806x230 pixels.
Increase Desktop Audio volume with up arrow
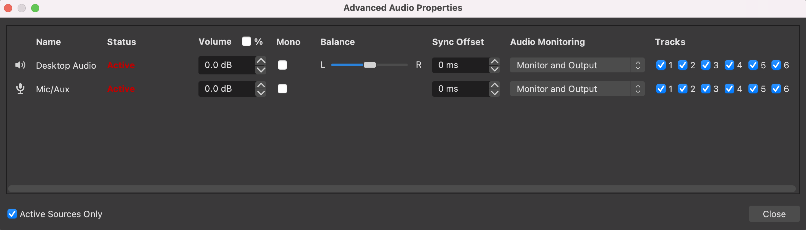[261, 61]
